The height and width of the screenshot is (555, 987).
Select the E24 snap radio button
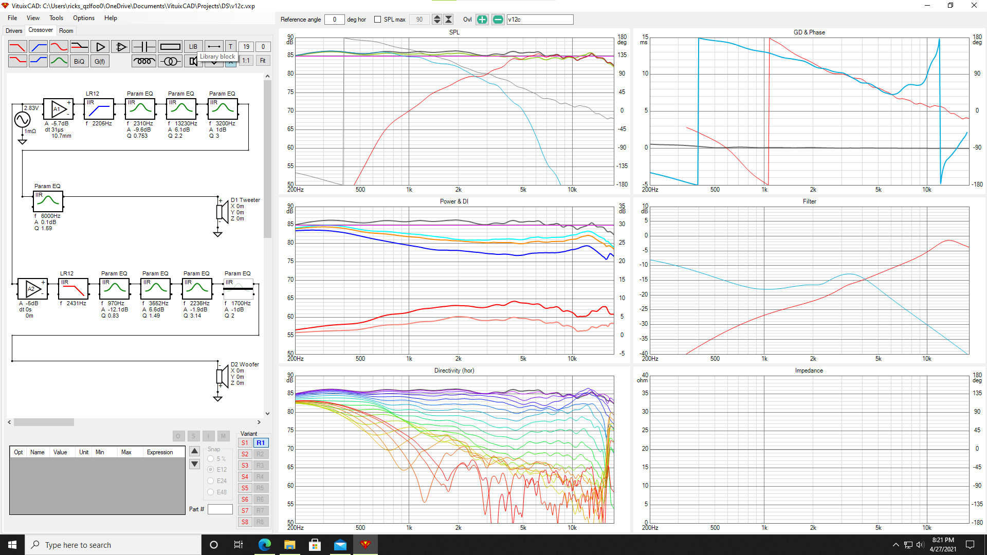click(x=211, y=481)
